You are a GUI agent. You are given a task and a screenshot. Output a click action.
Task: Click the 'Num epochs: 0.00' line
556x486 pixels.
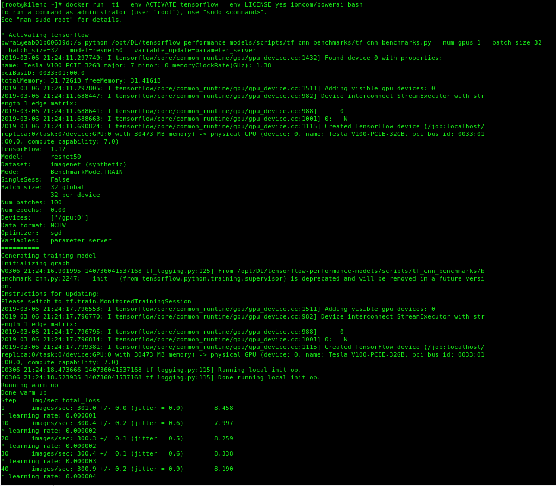[33, 210]
